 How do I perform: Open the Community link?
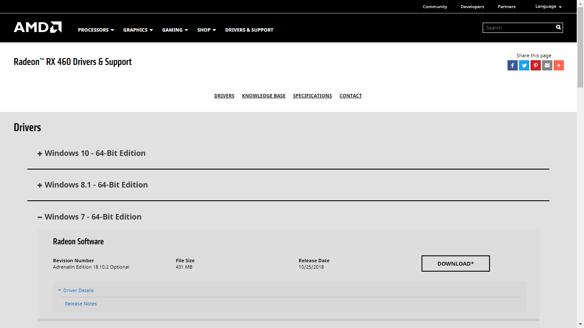[435, 6]
